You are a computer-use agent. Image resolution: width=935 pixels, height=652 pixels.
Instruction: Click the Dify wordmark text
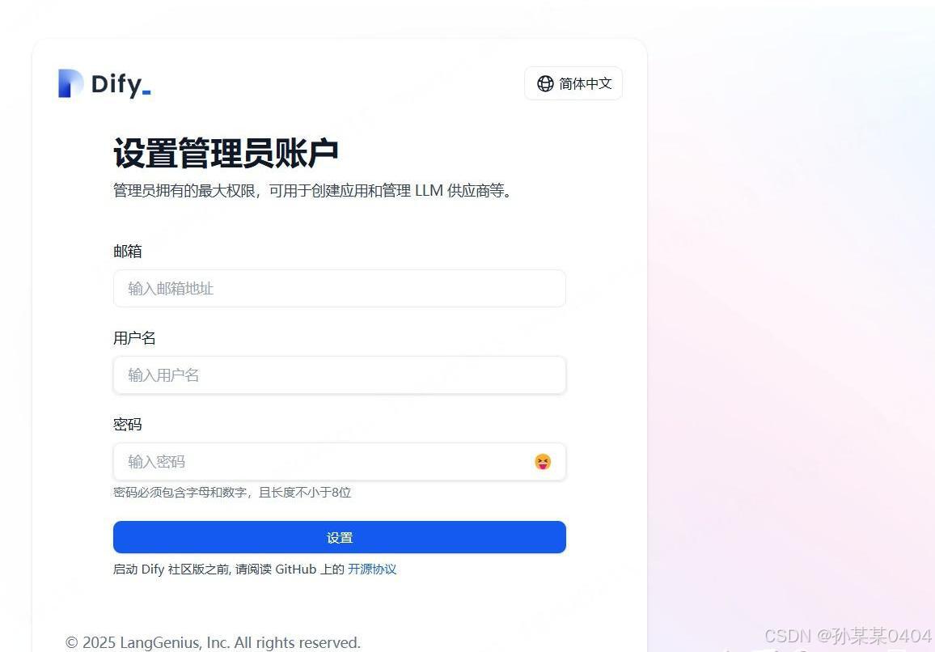click(121, 85)
